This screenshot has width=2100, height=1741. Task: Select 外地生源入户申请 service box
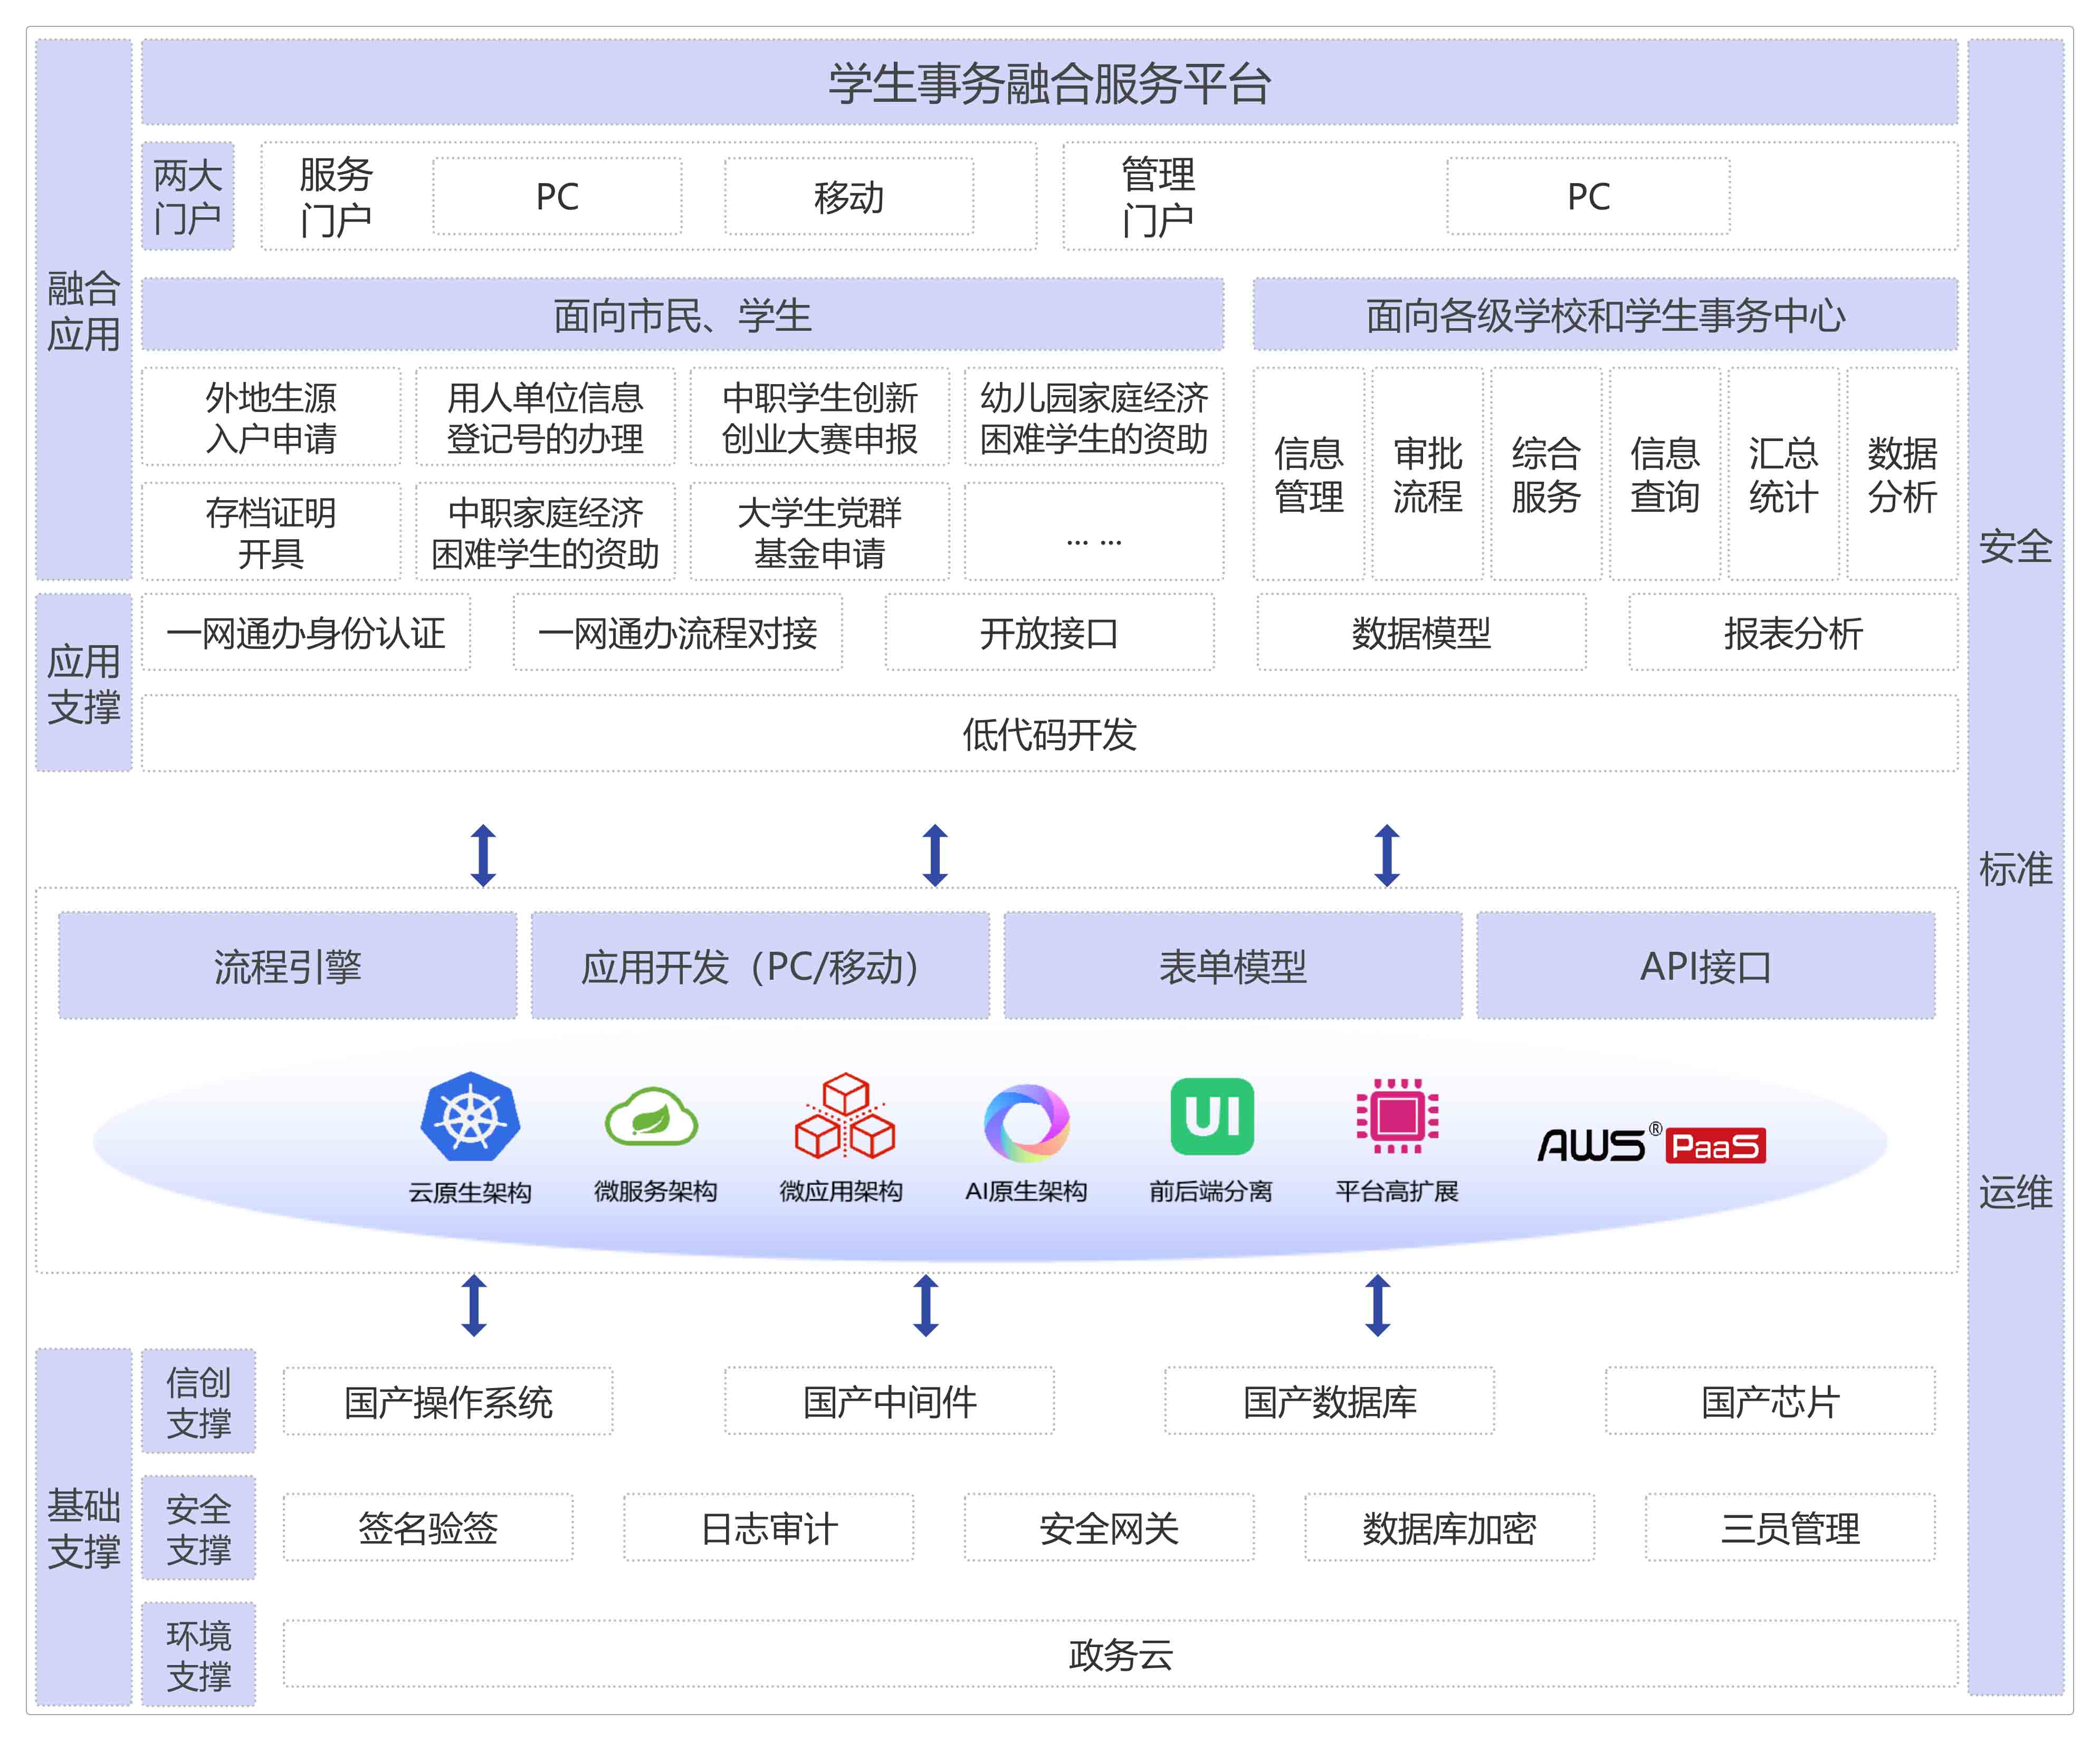click(x=271, y=417)
